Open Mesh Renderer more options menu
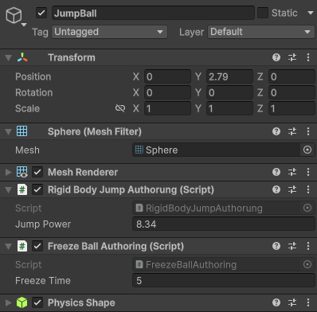Screen dimensions: 317x312 tap(308, 172)
